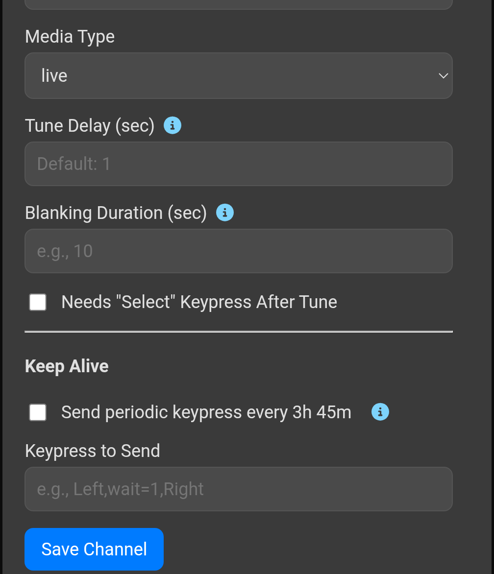This screenshot has width=494, height=574.
Task: Click the Keypress to Send label
Action: tap(92, 451)
